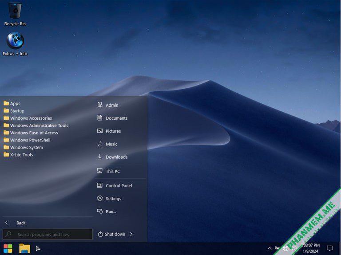Viewport: 341px width, 255px height.
Task: Open Music from the start menu
Action: 111,144
